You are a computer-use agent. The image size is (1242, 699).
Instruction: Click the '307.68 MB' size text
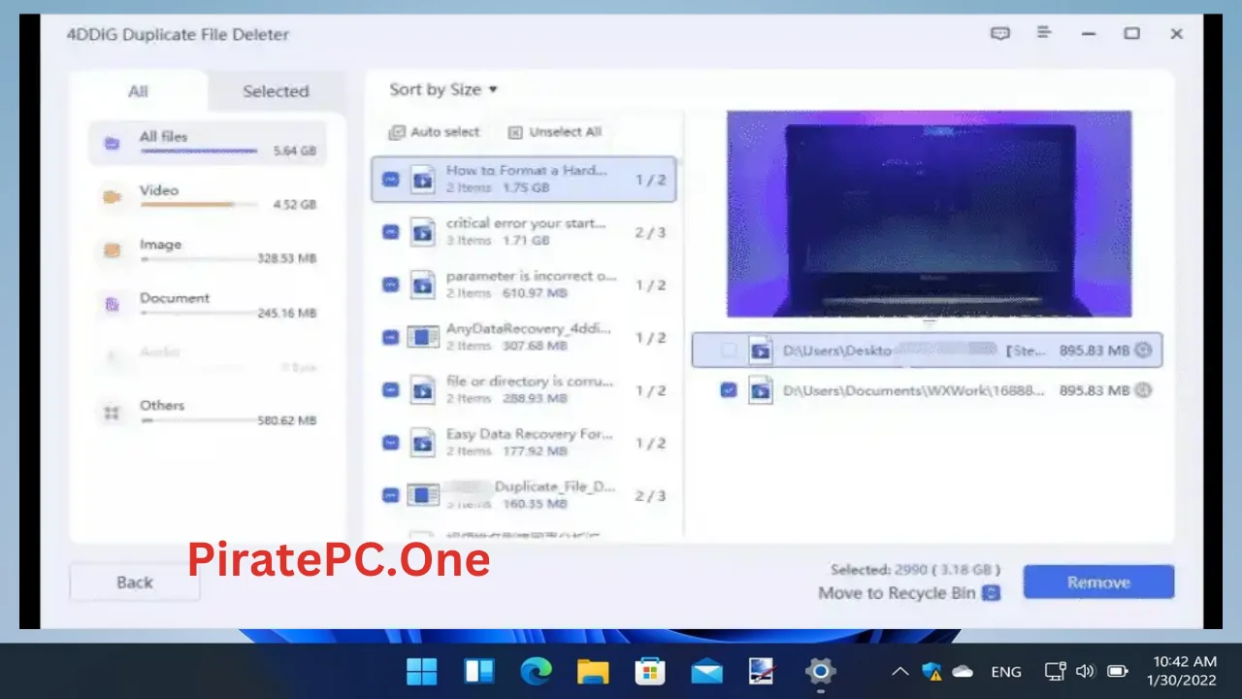[x=535, y=346]
